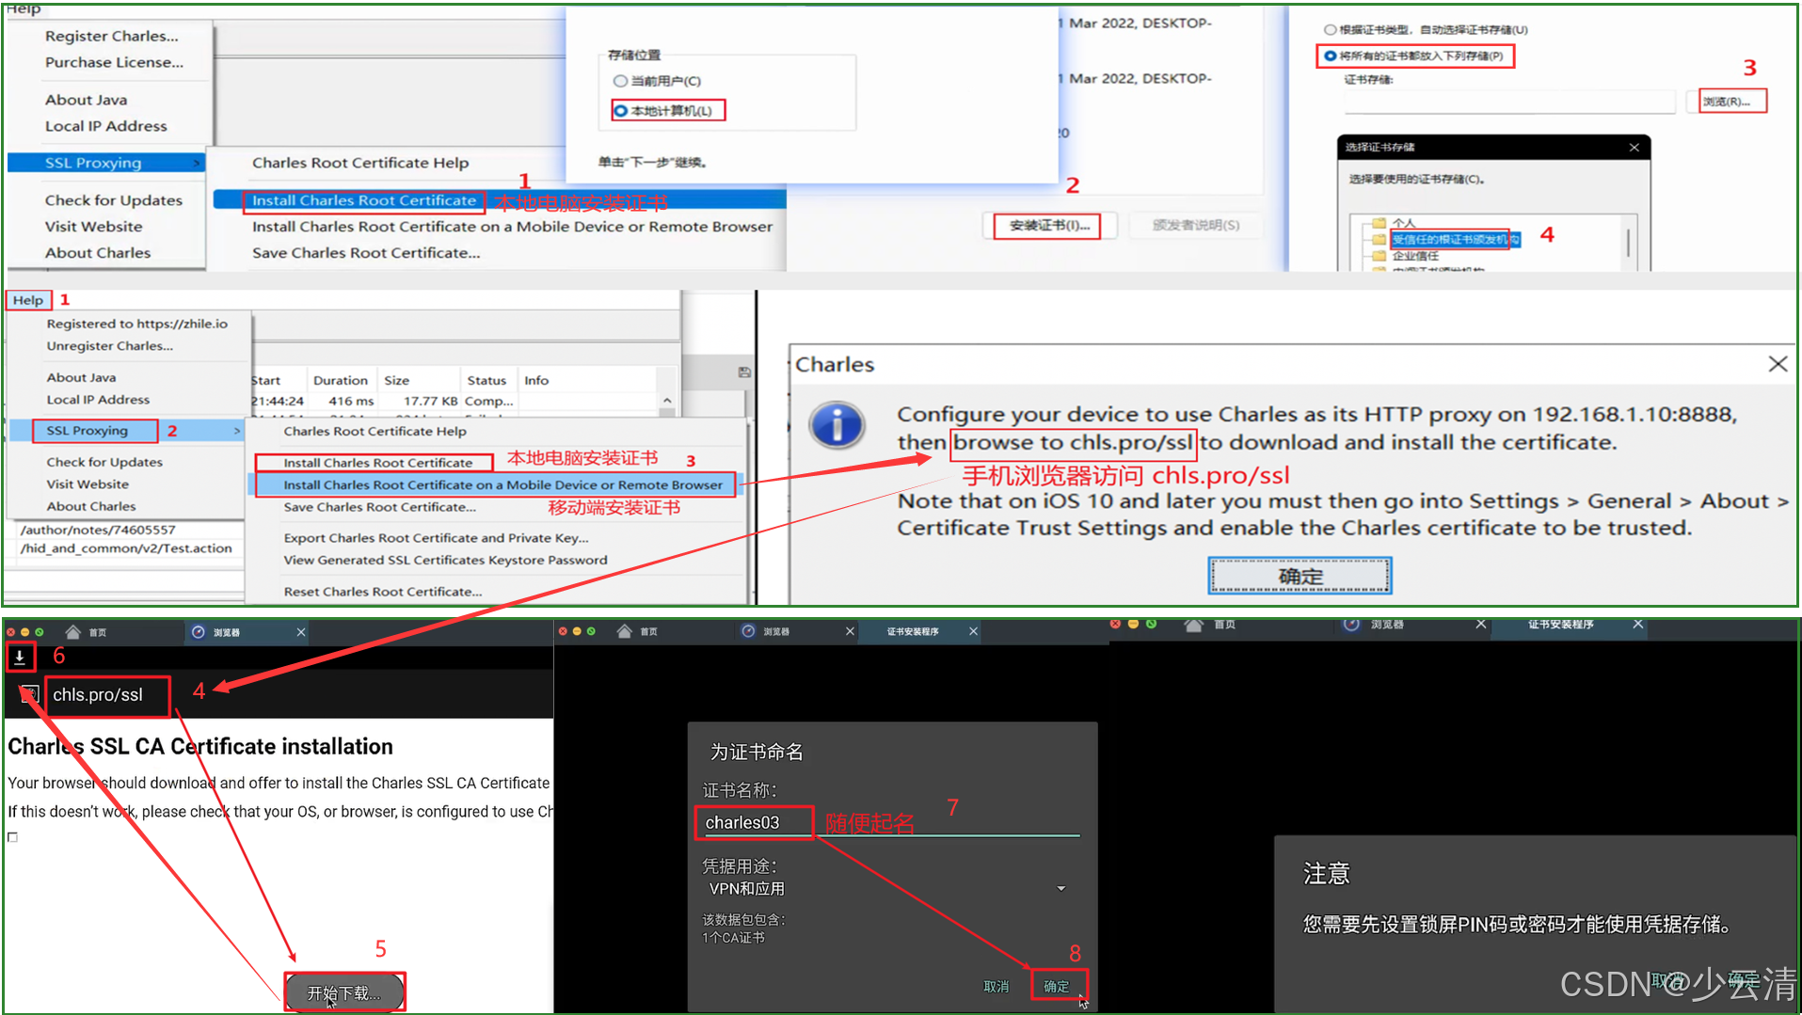Close the 浏览器 tab in the chls.pro/ssl emulator

[301, 632]
